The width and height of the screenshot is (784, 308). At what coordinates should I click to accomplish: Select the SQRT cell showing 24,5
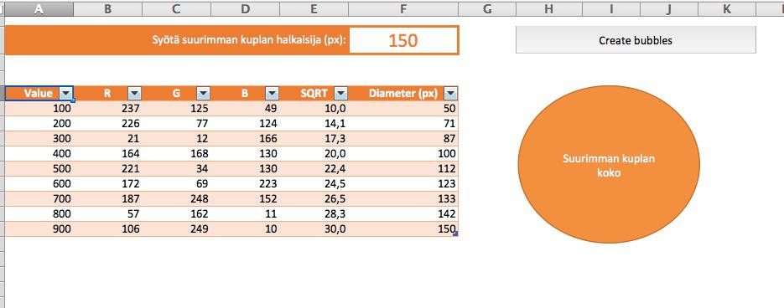[x=314, y=183]
